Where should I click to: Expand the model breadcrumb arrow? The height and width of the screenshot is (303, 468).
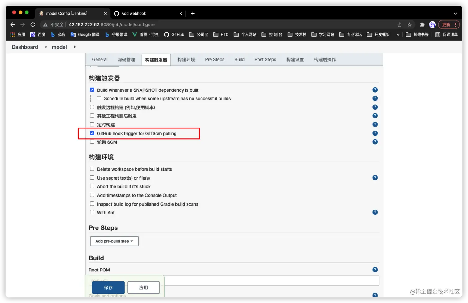pyautogui.click(x=75, y=47)
